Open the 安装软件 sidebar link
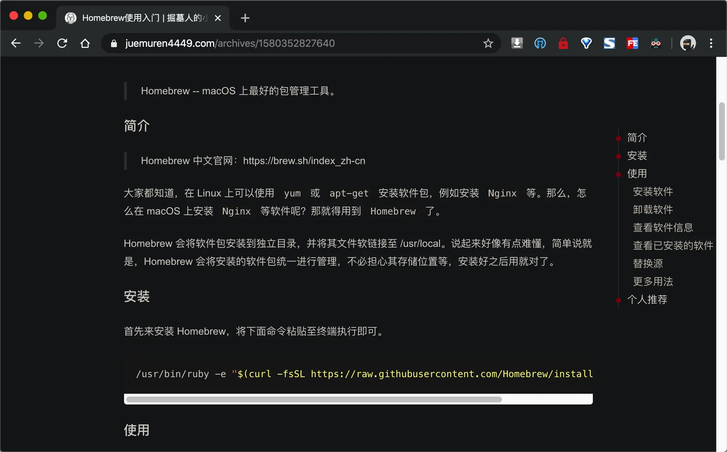 (x=653, y=192)
